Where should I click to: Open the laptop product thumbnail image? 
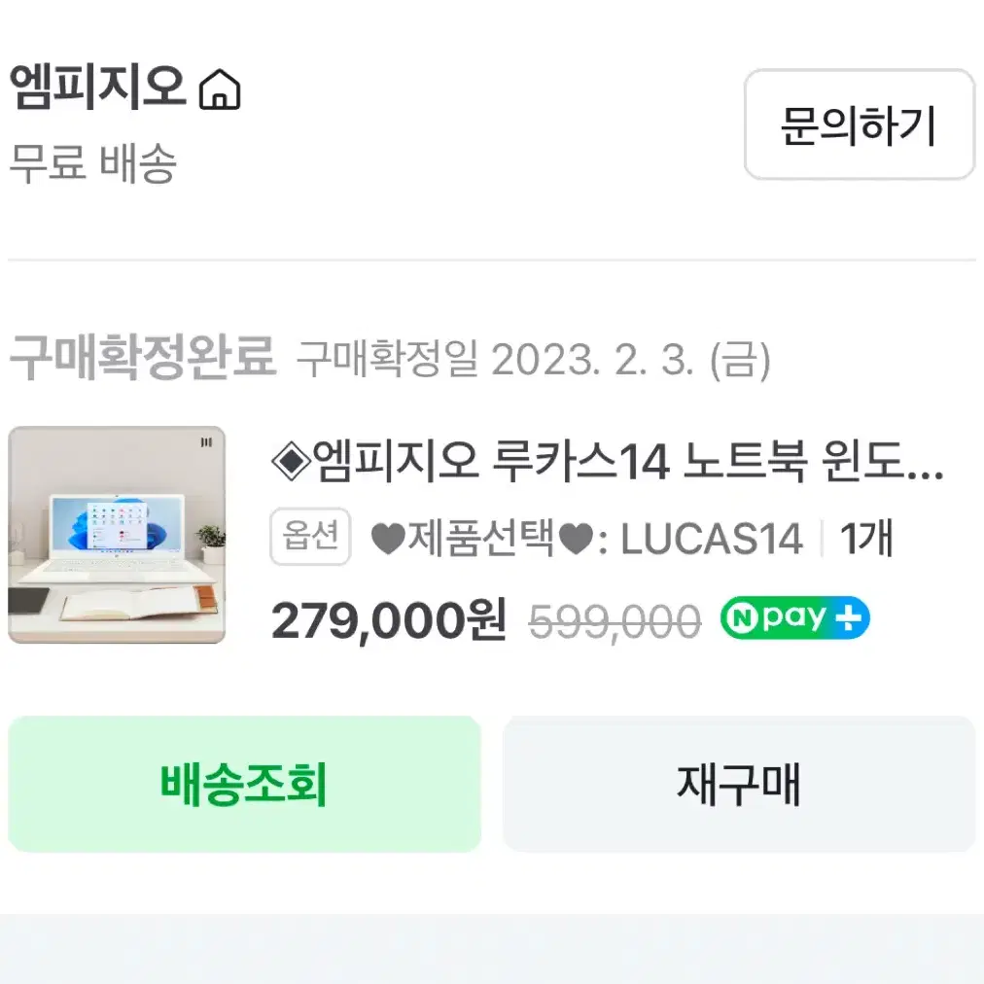click(x=117, y=535)
